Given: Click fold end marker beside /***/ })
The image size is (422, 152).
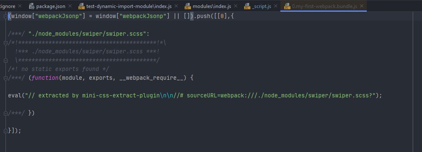Looking at the screenshot, I should [5, 113].
